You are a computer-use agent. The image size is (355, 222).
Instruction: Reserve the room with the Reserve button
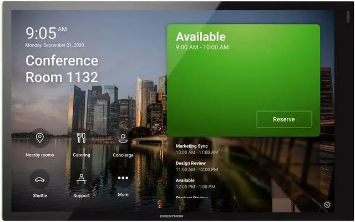(x=284, y=119)
